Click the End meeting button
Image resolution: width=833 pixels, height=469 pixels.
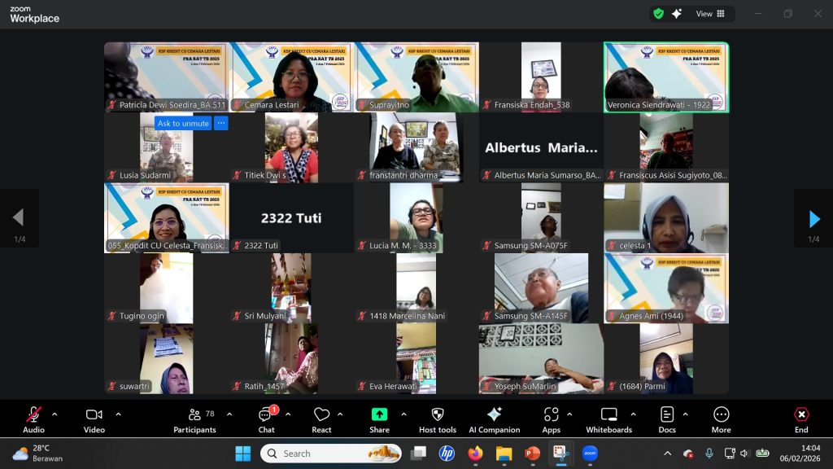tap(801, 419)
